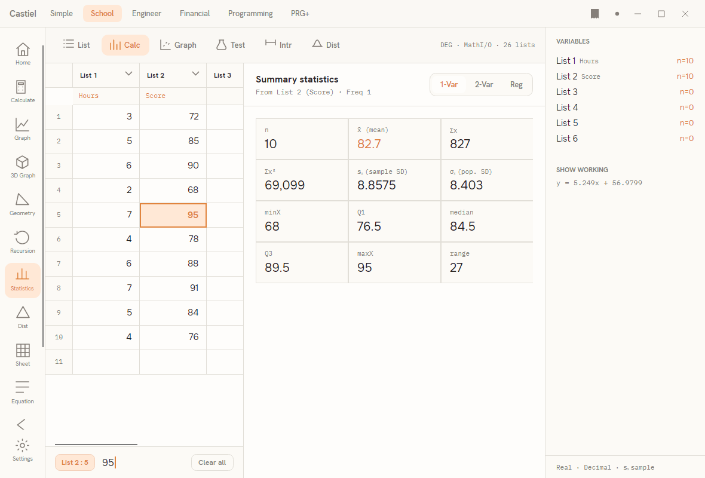This screenshot has height=478, width=705.
Task: Select List 5 in Variables panel
Action: [x=625, y=122]
